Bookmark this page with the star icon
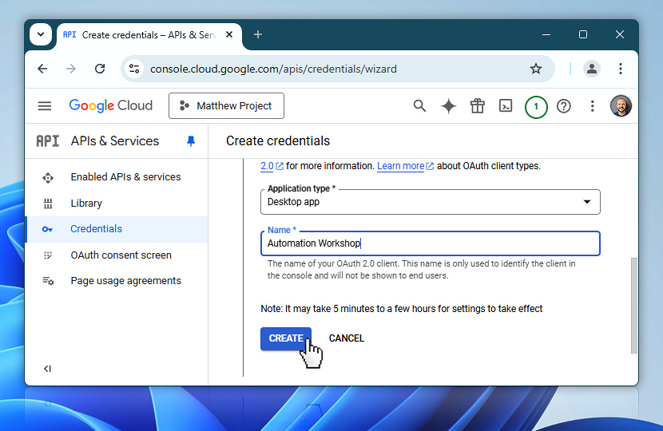The width and height of the screenshot is (663, 431). 536,69
